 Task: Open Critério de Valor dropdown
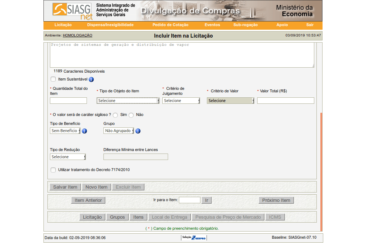230,101
